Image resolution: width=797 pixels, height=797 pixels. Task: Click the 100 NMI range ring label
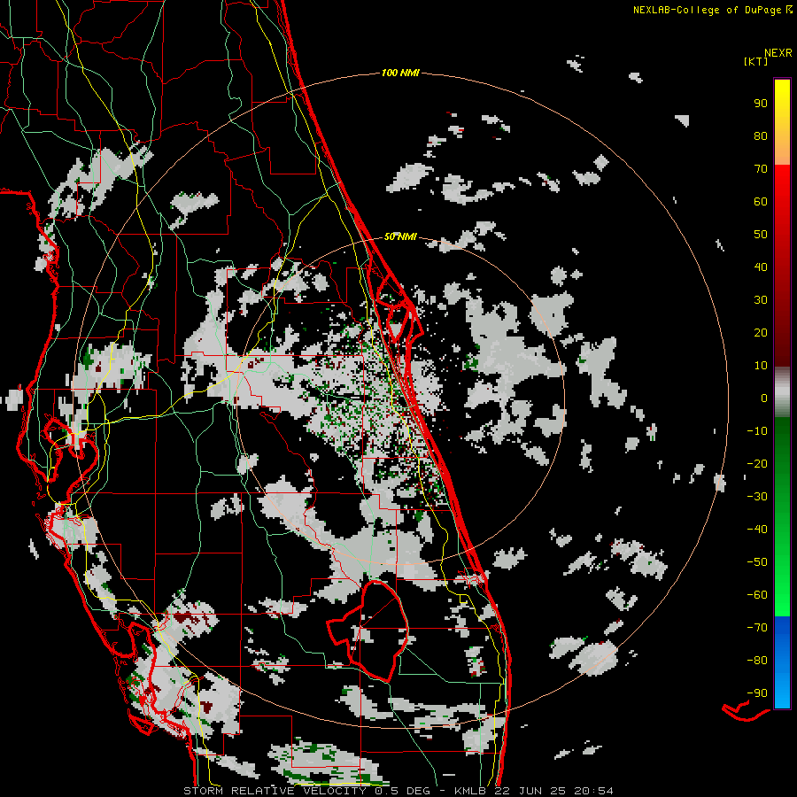click(x=400, y=73)
